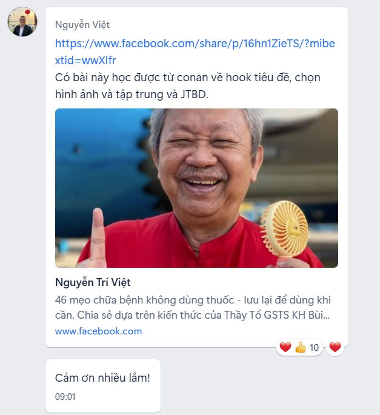Select message line ending with JTBD
Viewport: 380px width, 415px height.
pos(132,95)
